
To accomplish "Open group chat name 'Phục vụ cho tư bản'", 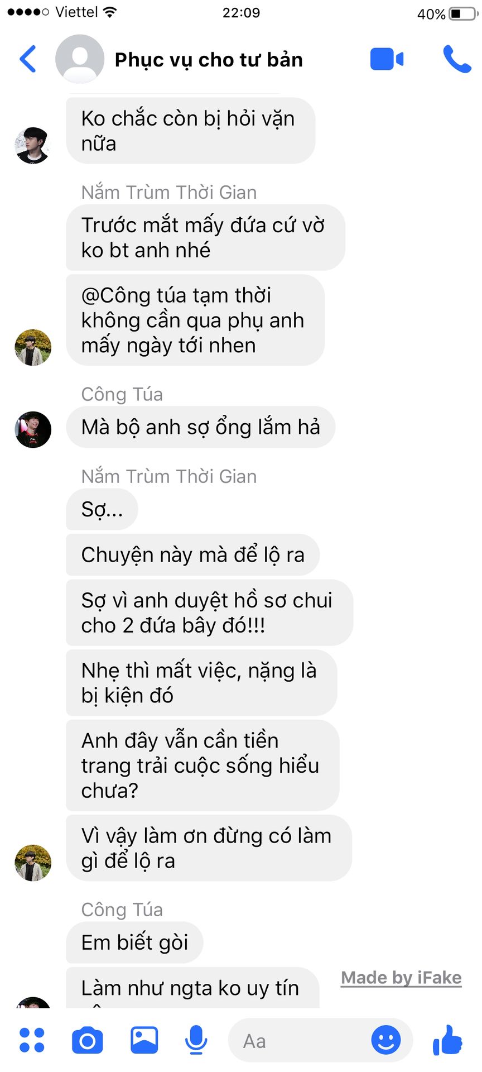I will coord(209,60).
